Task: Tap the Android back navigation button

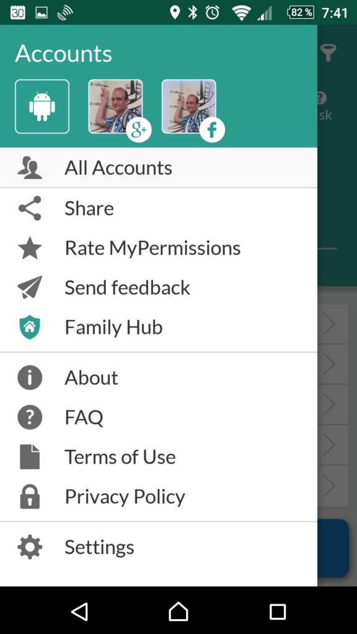Action: 79,611
